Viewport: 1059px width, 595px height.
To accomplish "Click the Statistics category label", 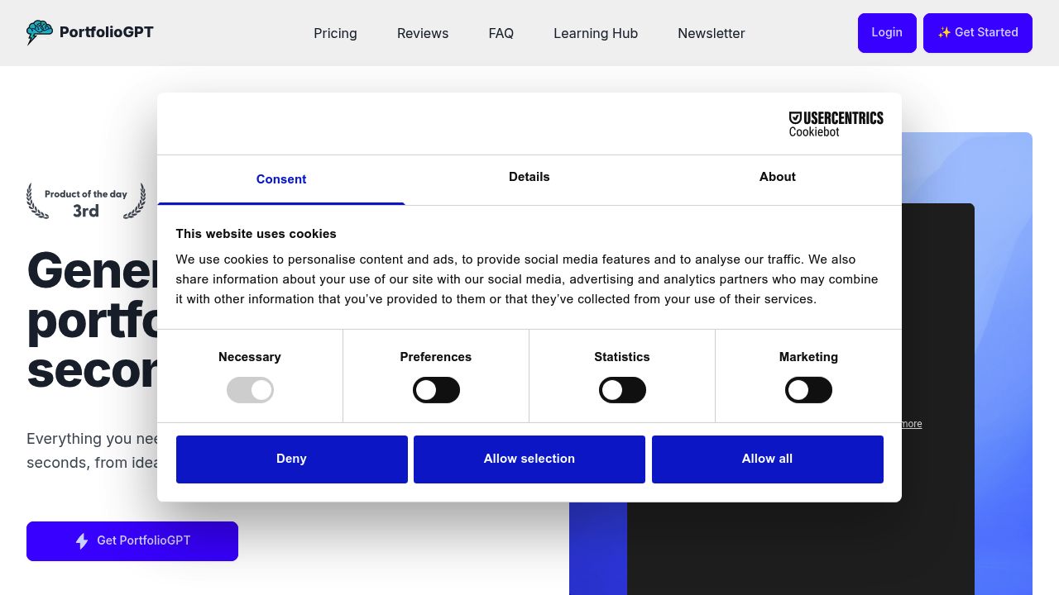I will (622, 357).
